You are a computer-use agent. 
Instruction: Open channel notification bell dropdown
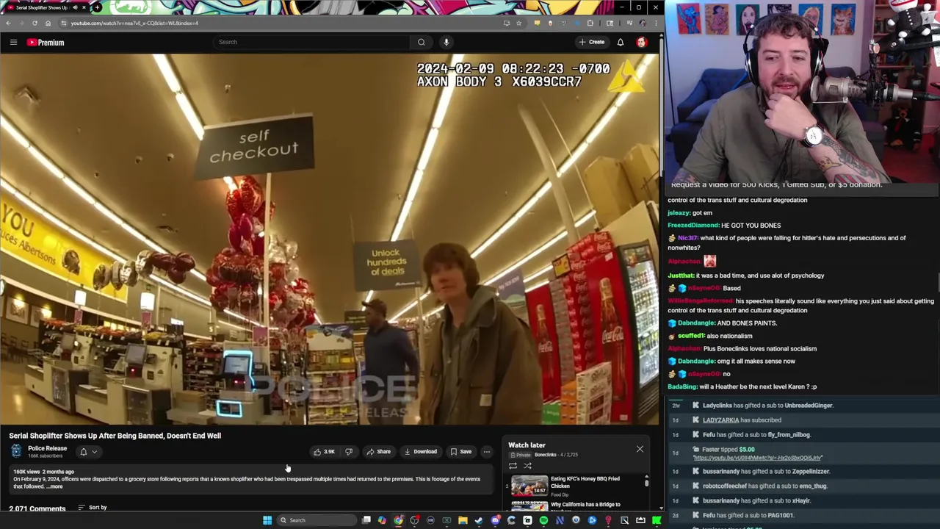point(87,452)
